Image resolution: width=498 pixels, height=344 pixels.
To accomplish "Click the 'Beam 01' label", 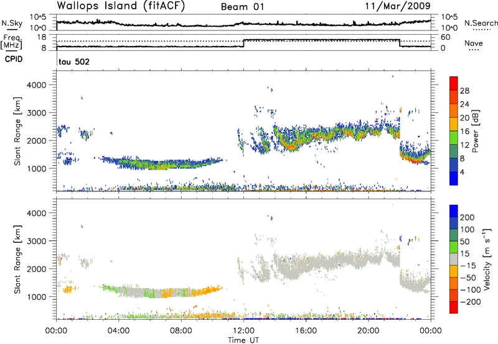I will 242,7.
